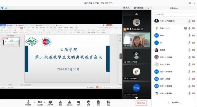Click the search members input field

174,14
